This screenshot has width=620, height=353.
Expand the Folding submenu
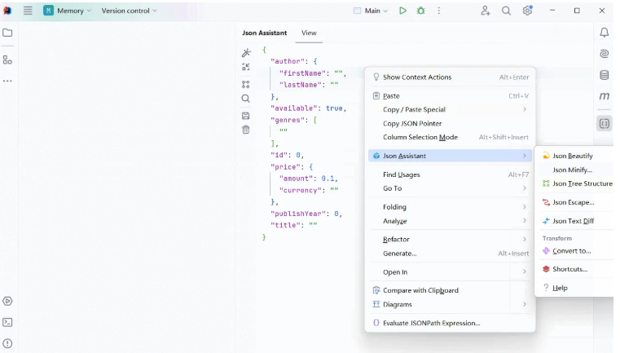click(450, 207)
